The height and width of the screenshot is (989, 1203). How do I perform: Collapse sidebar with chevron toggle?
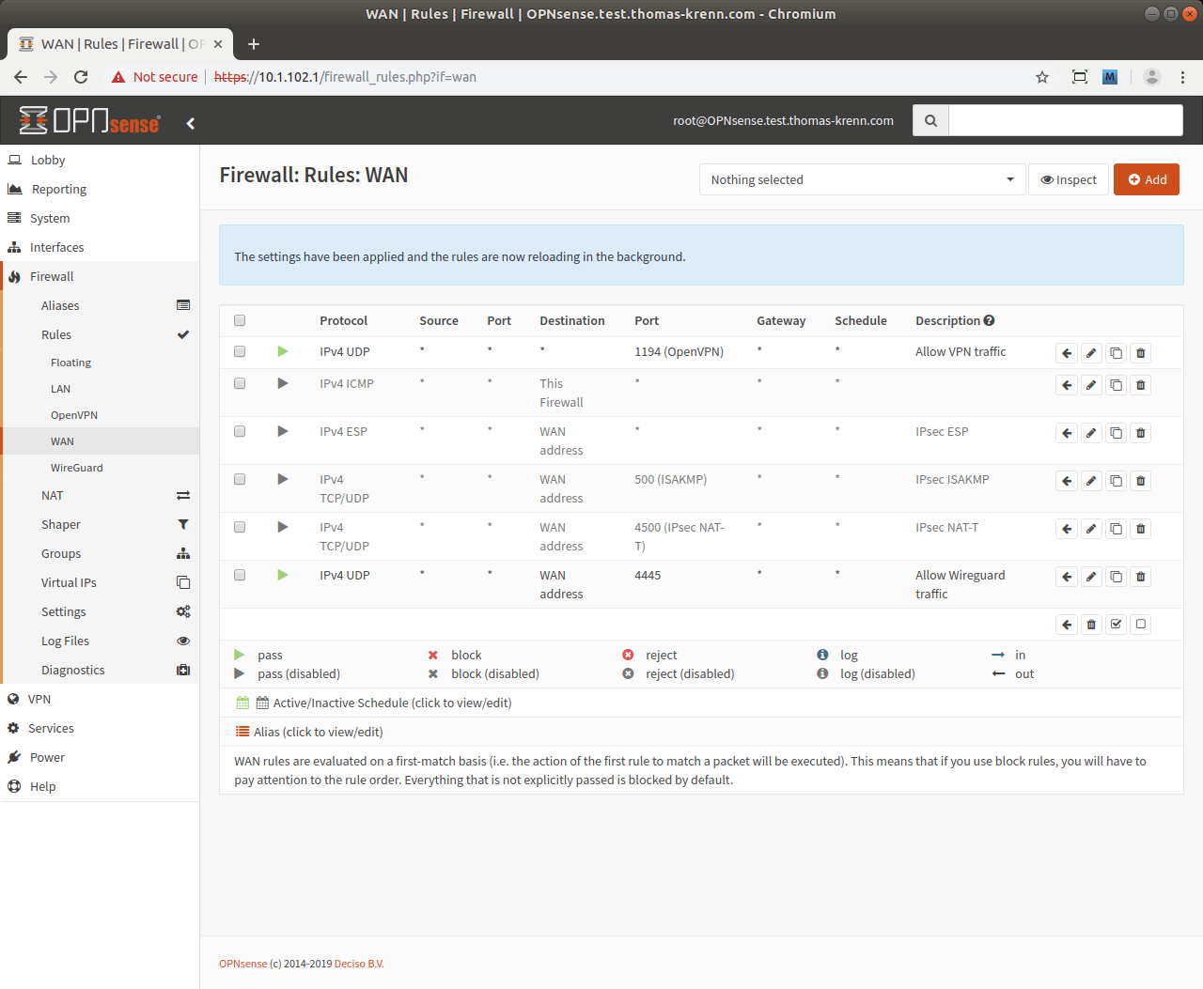(x=191, y=123)
